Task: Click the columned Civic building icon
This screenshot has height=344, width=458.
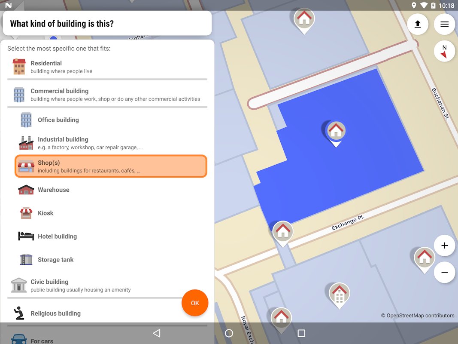Action: coord(19,285)
